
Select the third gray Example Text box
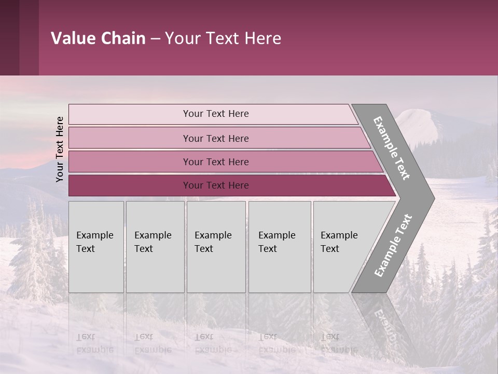coord(216,247)
